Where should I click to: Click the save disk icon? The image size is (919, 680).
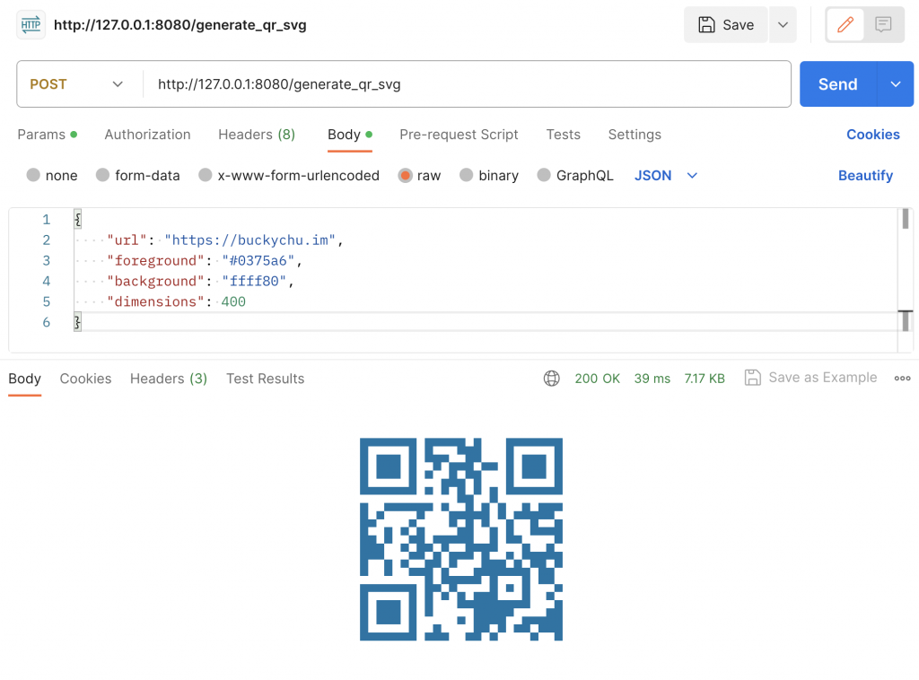706,24
